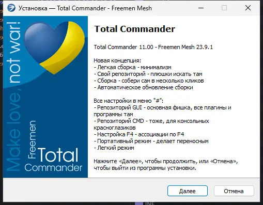
Task: Click the line 'Настройка F4 - ассоциации по F4'
Action: [139, 134]
